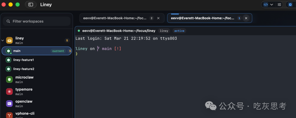Click the liney-feature1 circle icon
This screenshot has width=296, height=118.
(x=8, y=60)
